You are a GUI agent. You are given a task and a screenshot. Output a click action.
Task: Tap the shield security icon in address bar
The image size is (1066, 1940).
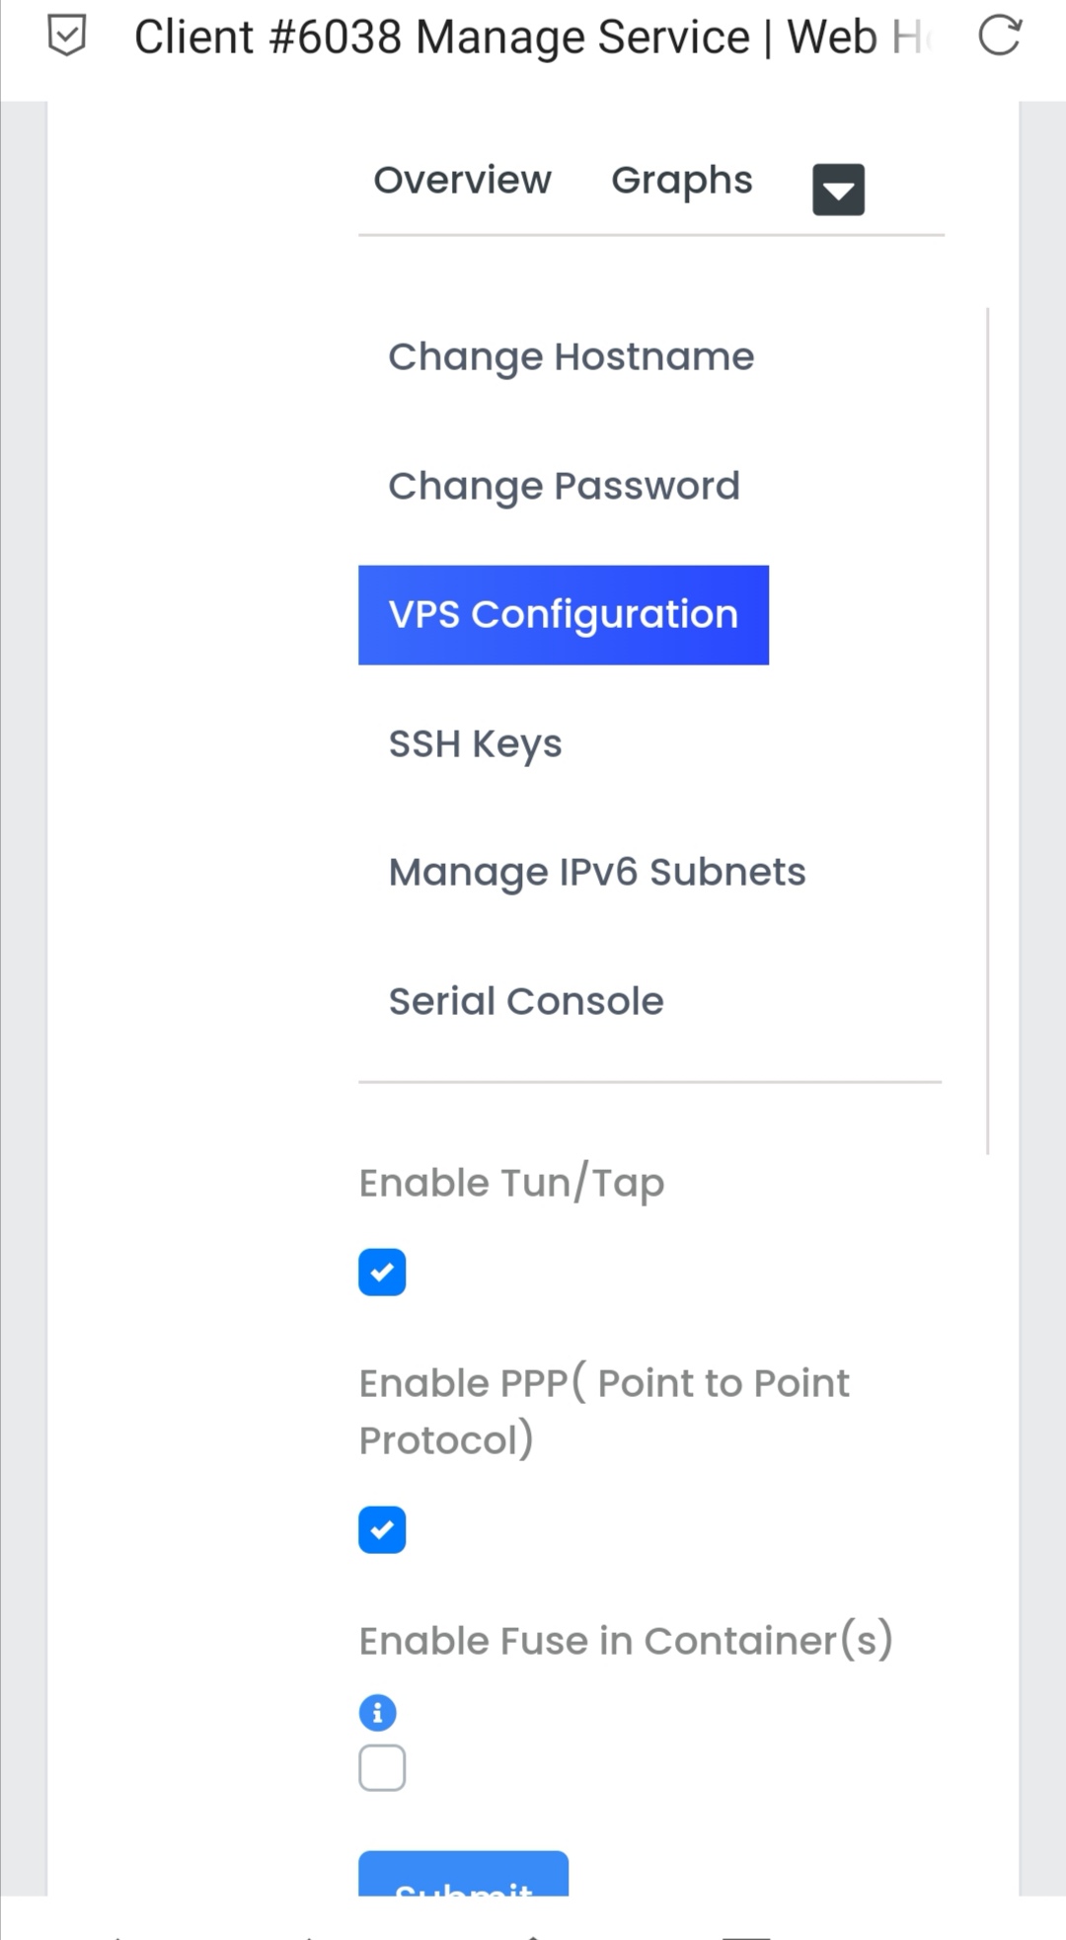pyautogui.click(x=67, y=37)
